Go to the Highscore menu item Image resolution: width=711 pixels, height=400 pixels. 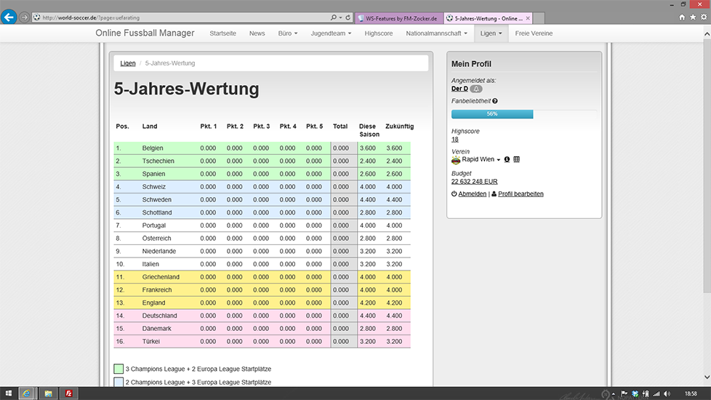pyautogui.click(x=379, y=33)
